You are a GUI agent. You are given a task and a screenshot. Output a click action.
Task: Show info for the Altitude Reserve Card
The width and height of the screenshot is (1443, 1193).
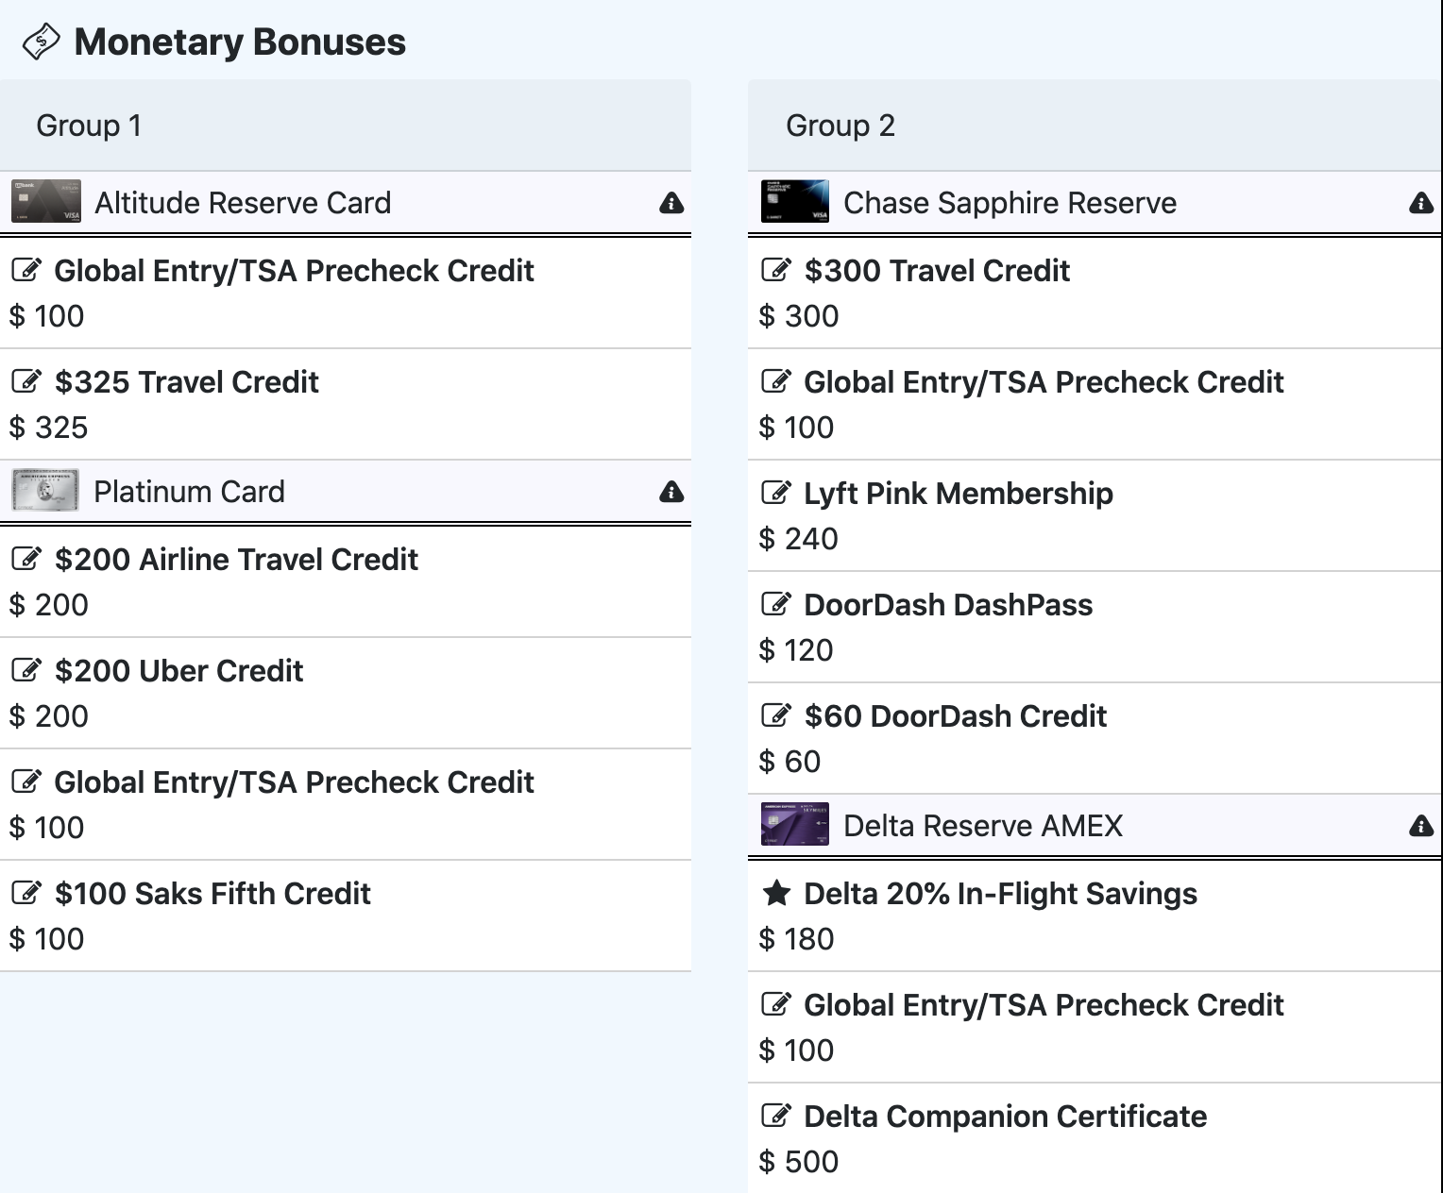click(x=671, y=202)
